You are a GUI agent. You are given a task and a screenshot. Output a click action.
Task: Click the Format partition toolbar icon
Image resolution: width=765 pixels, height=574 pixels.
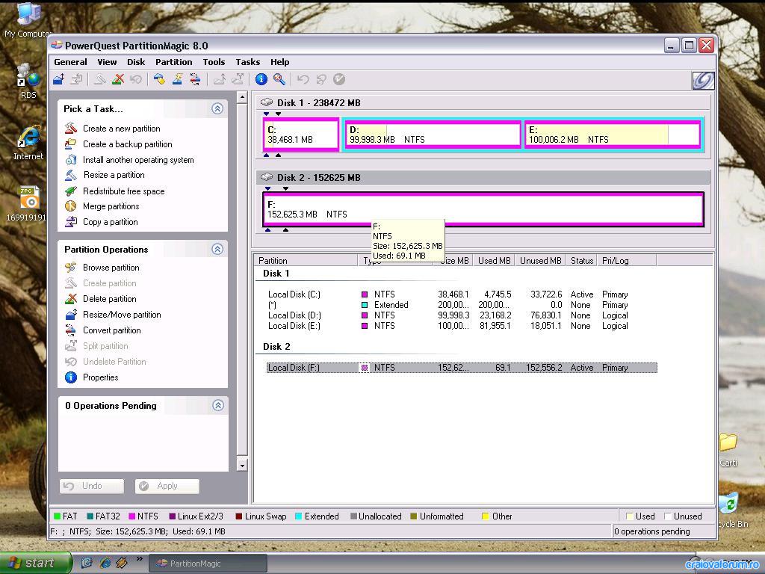point(177,79)
